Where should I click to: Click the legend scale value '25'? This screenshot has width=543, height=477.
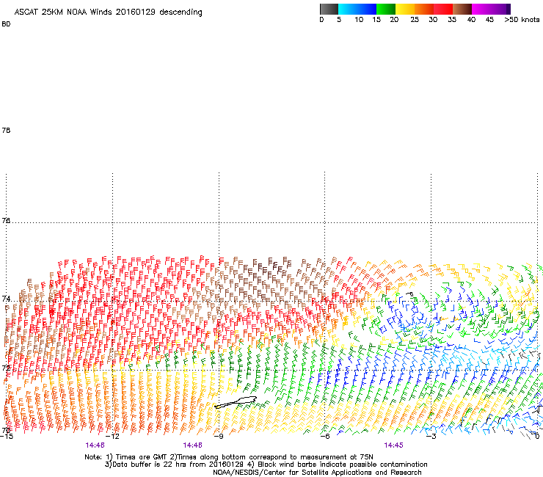pyautogui.click(x=415, y=20)
